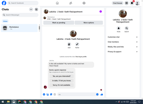Select the Inbox tab
Image resolution: width=143 pixels, height=104 pixels.
tap(5, 21)
